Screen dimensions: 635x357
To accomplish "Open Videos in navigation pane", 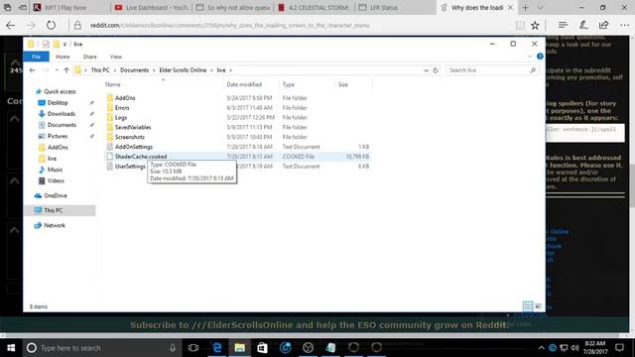I will pyautogui.click(x=56, y=180).
